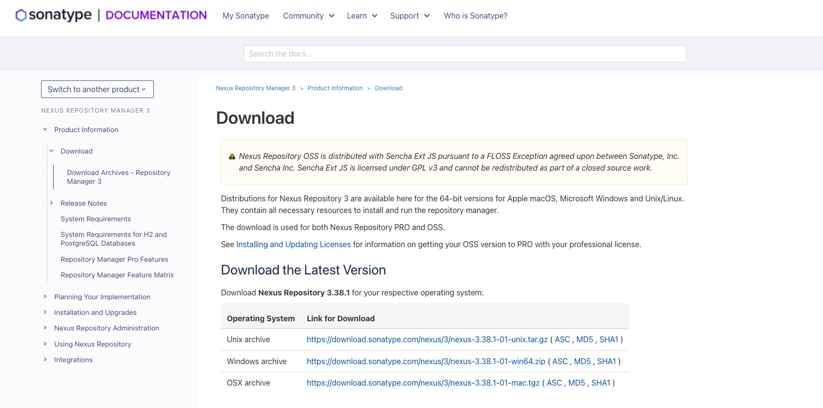823x408 pixels.
Task: Download the win64.zip archive link
Action: click(426, 361)
